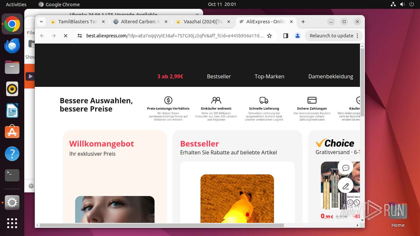The image size is (420, 236).
Task: Click Sichere Zahlungen card icon
Action: pyautogui.click(x=312, y=100)
